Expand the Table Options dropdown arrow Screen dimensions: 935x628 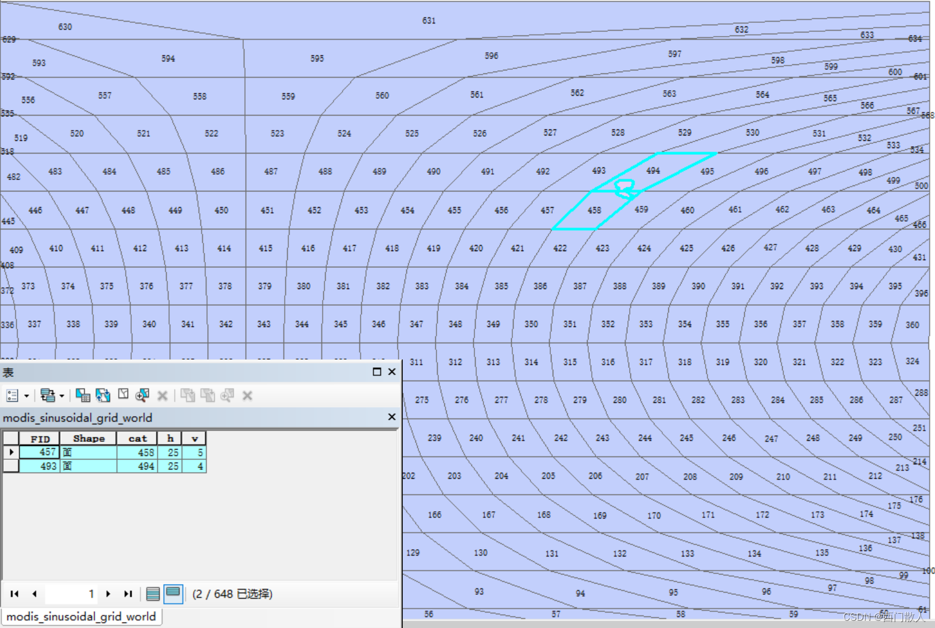tap(27, 396)
